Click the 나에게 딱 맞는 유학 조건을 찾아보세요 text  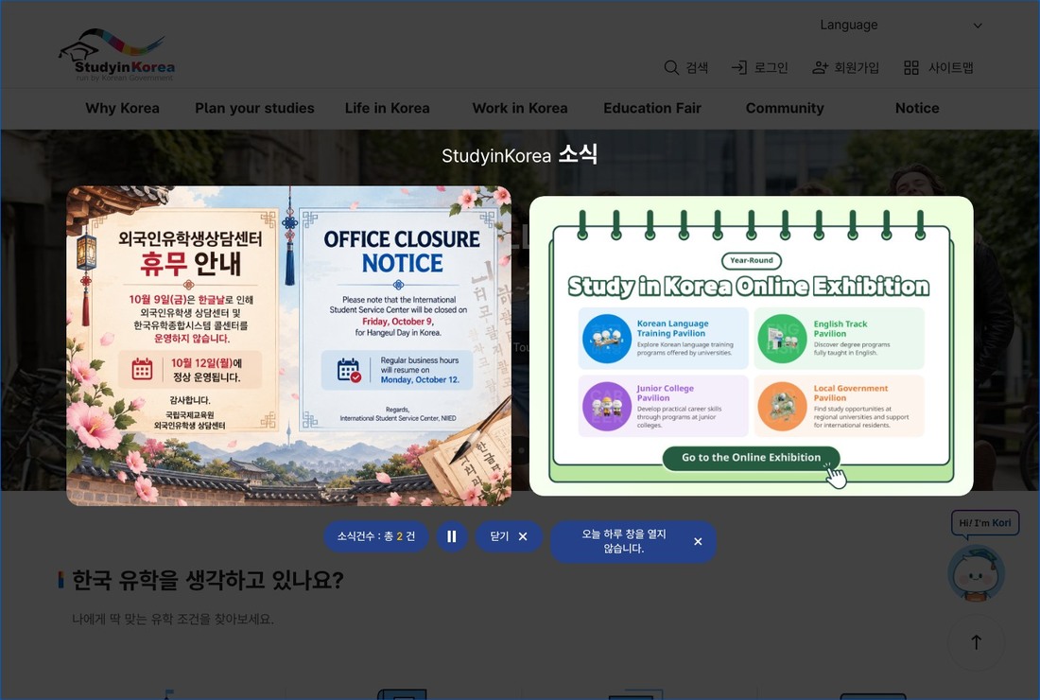coord(172,619)
